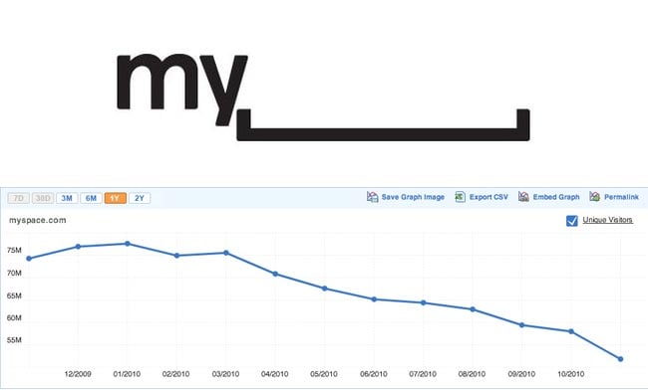648x390 pixels.
Task: Uncheck the Unique Visitors checkbox
Action: coord(572,221)
